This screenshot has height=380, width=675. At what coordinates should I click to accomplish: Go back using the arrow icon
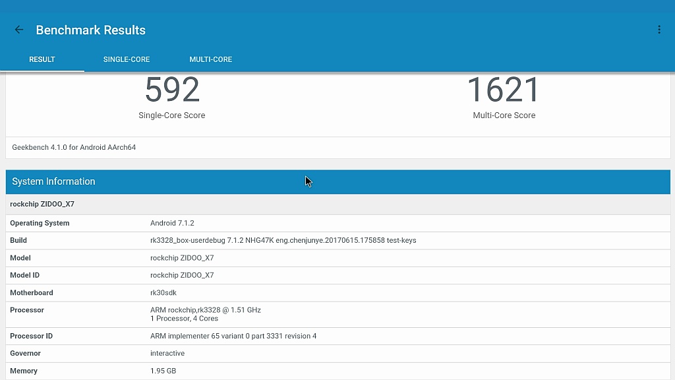(19, 30)
